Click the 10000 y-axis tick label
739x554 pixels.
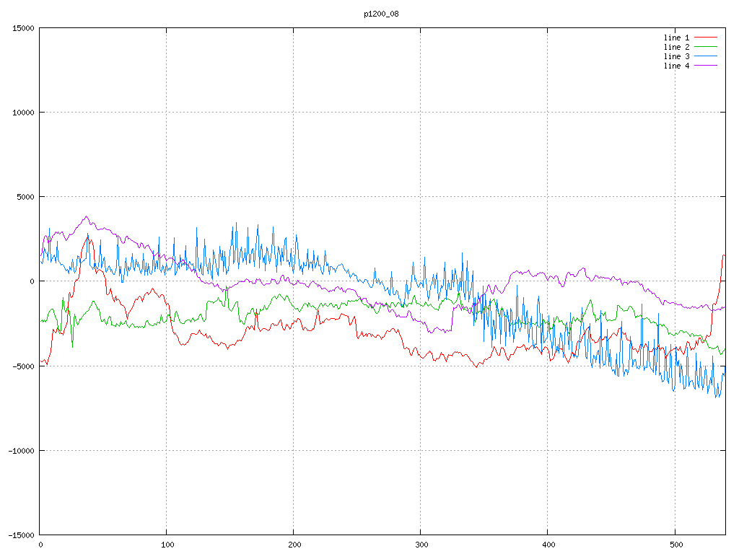tap(22, 113)
